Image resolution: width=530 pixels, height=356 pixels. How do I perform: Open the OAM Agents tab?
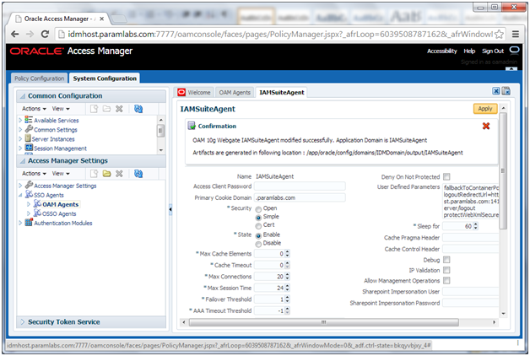235,92
